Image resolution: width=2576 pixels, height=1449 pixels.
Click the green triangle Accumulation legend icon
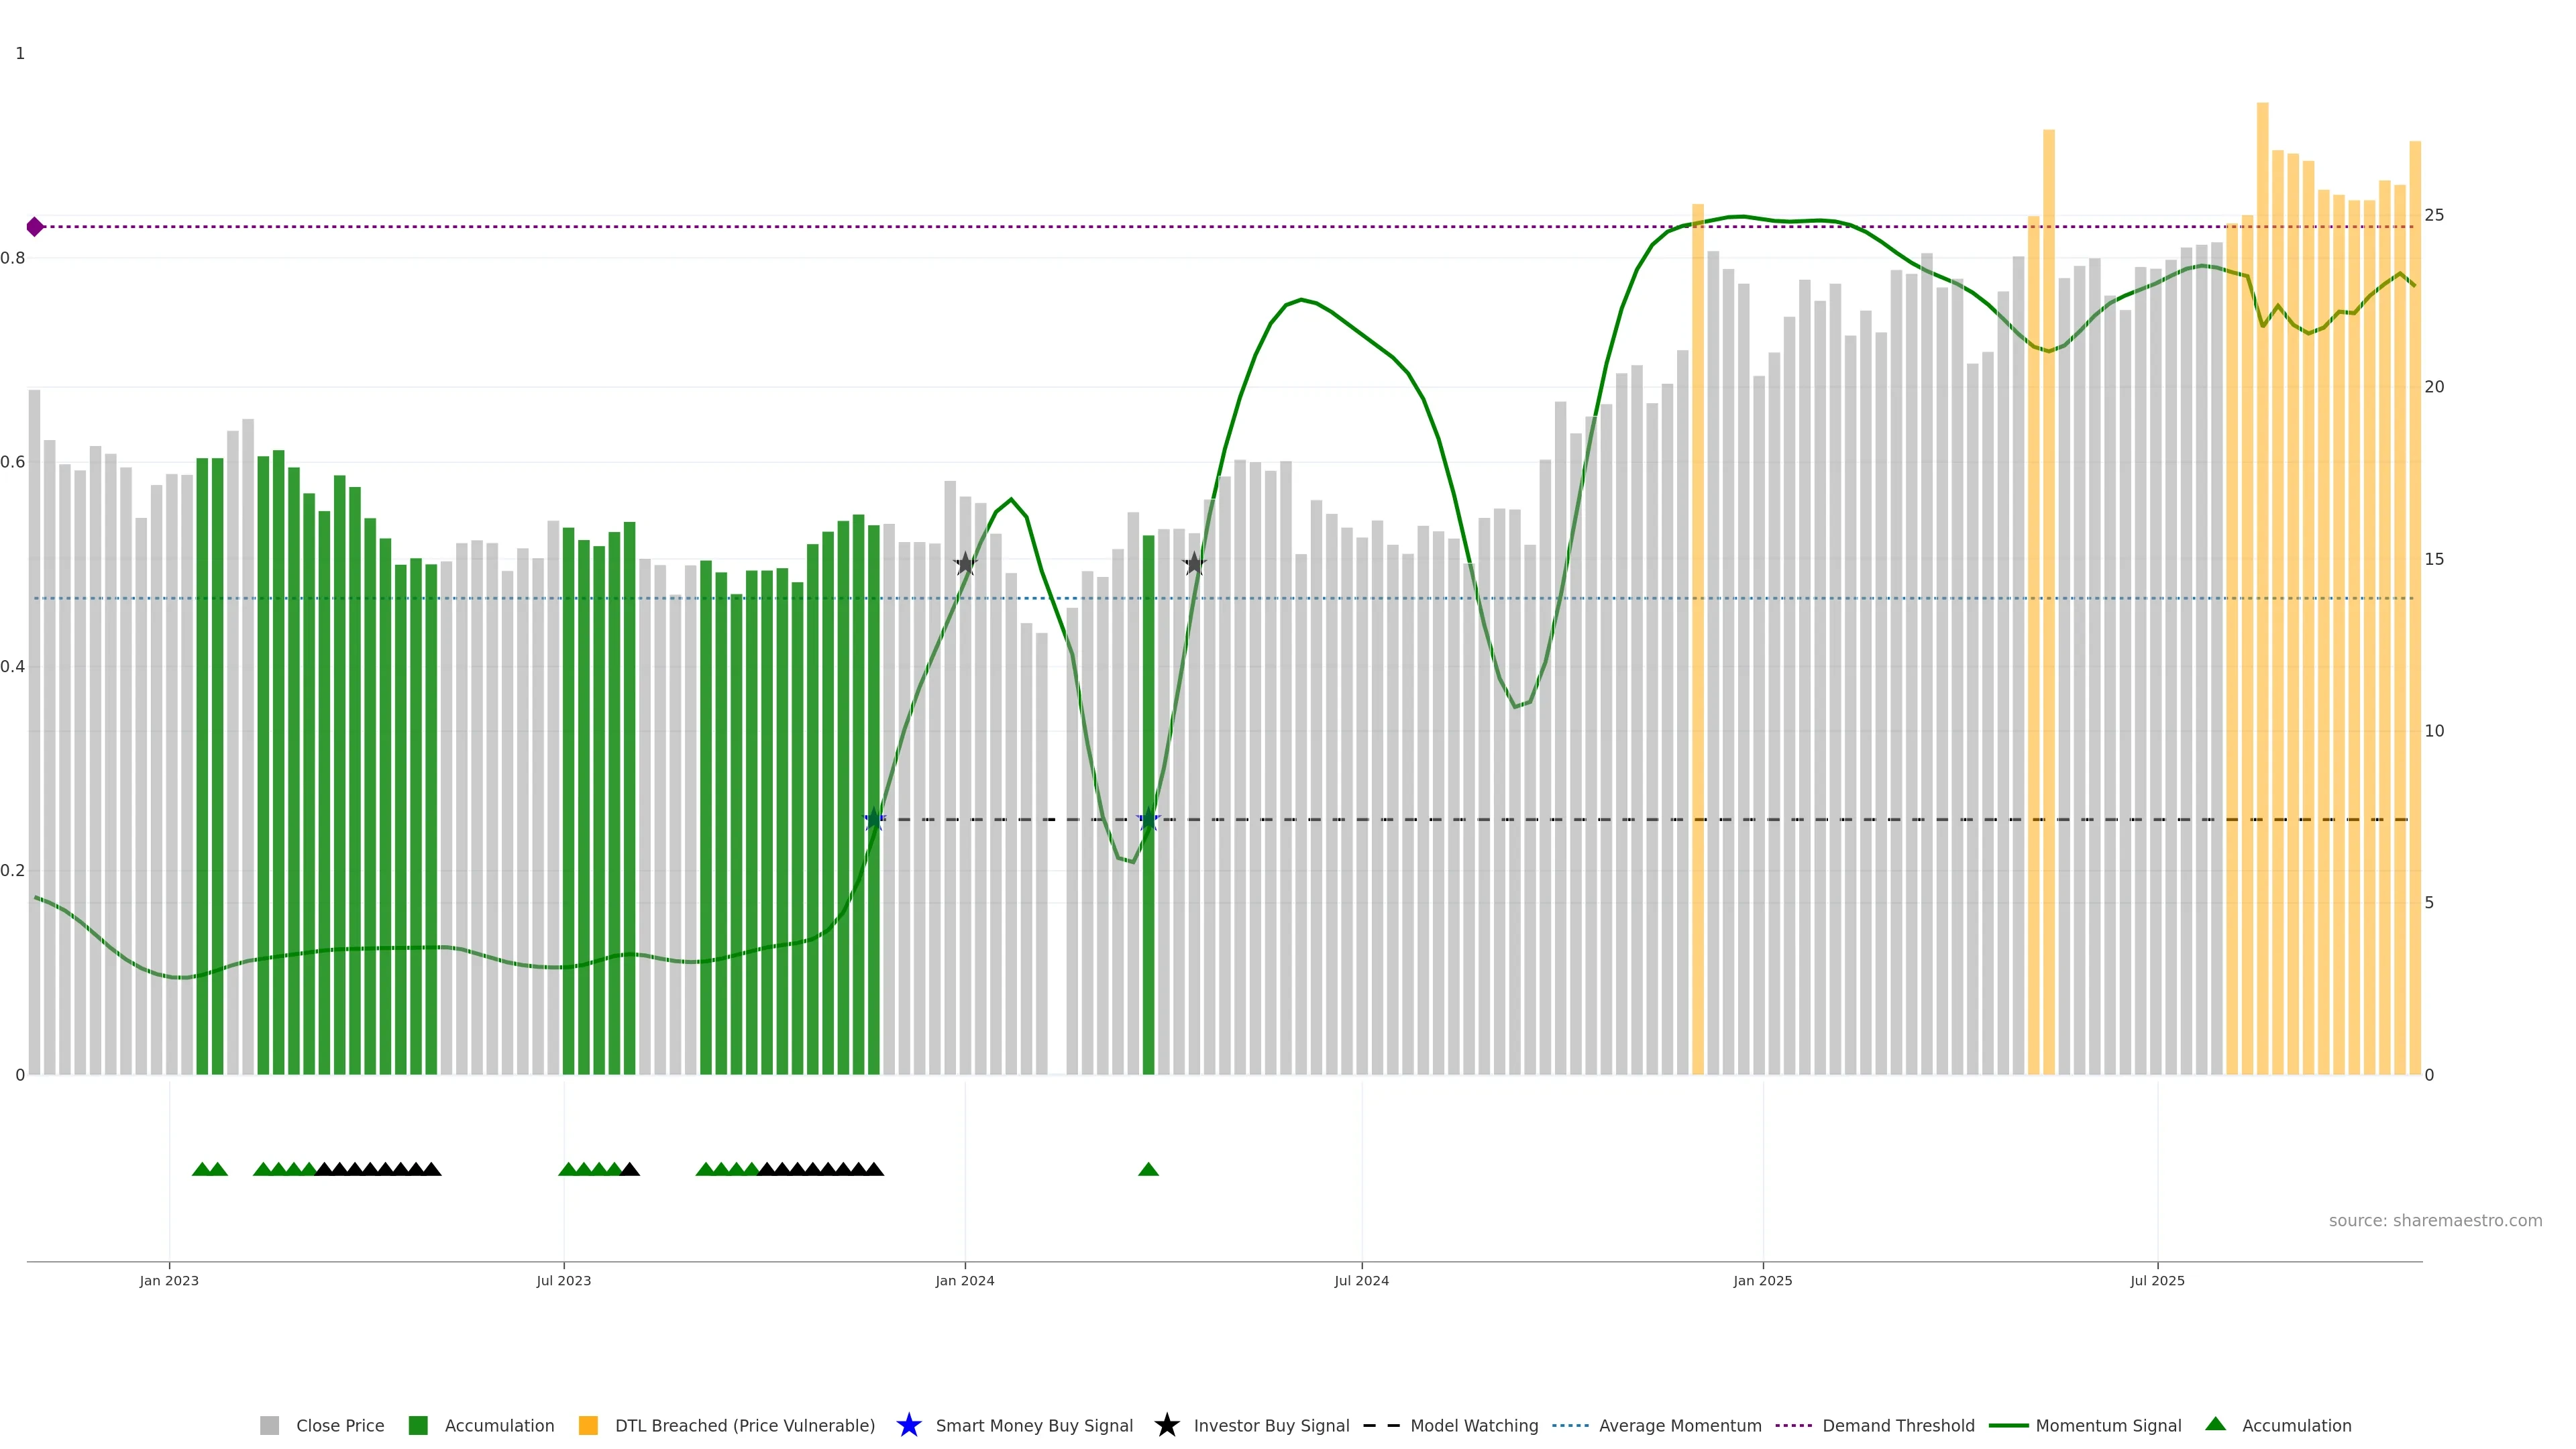(2215, 1424)
